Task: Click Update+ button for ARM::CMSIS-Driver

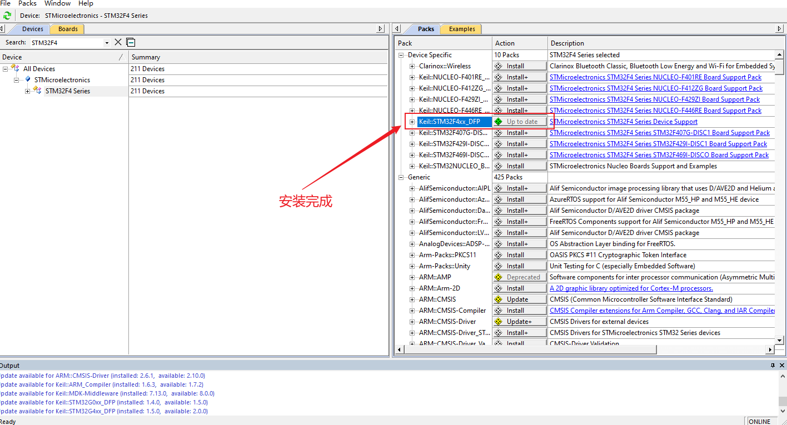Action: (520, 322)
